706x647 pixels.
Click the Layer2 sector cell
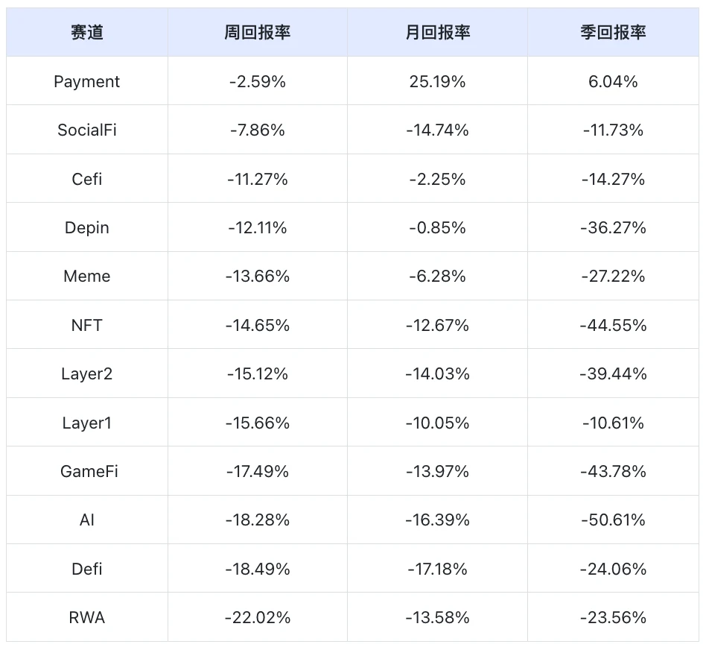pos(87,373)
